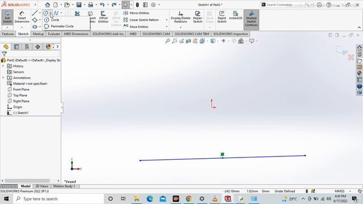The height and width of the screenshot is (204, 363).
Task: Click the Offset Entities tool
Action: (103, 17)
